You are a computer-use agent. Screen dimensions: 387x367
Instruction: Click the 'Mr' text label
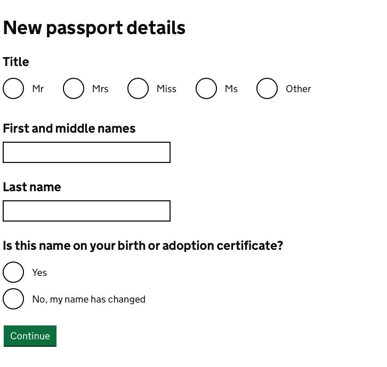[x=38, y=89]
